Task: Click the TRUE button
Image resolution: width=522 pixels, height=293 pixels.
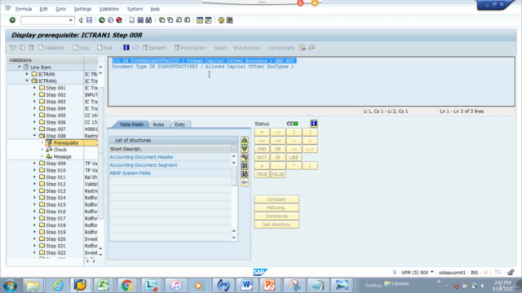Action: point(262,174)
